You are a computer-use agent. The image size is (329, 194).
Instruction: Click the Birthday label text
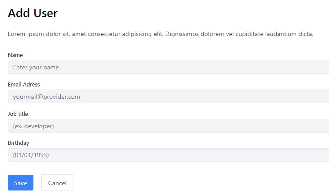pos(18,143)
